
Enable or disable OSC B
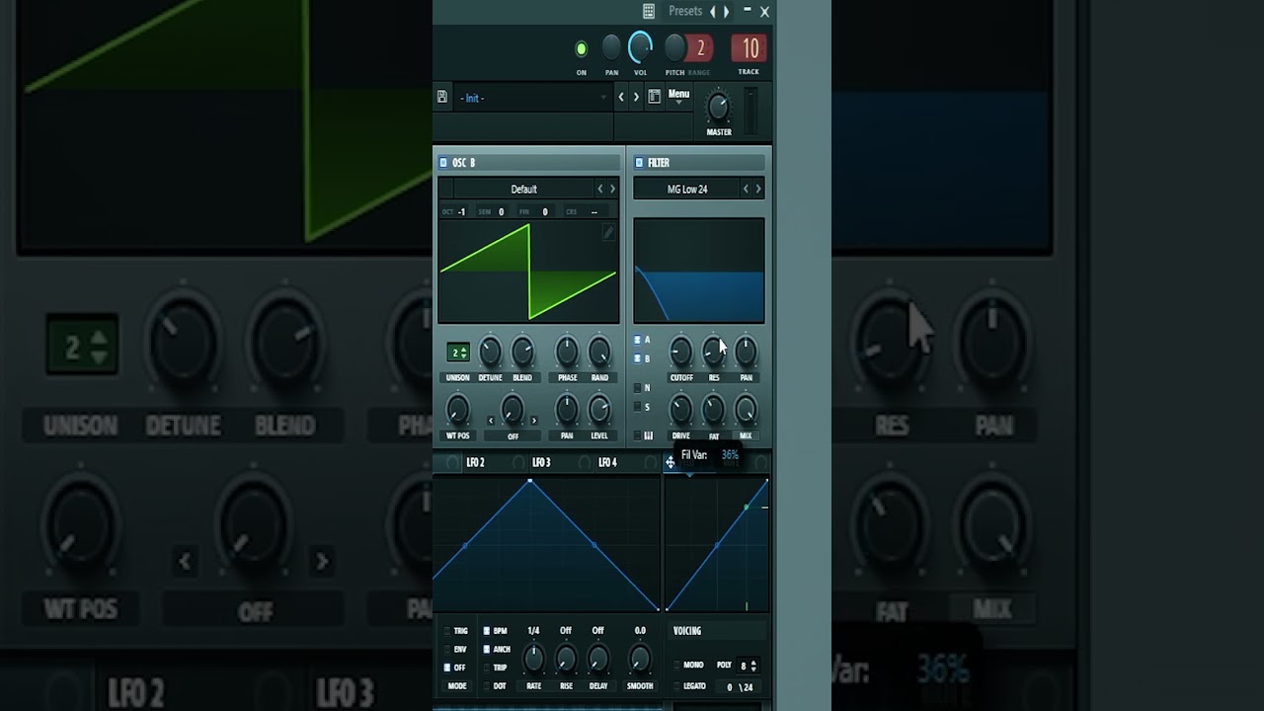tap(443, 163)
